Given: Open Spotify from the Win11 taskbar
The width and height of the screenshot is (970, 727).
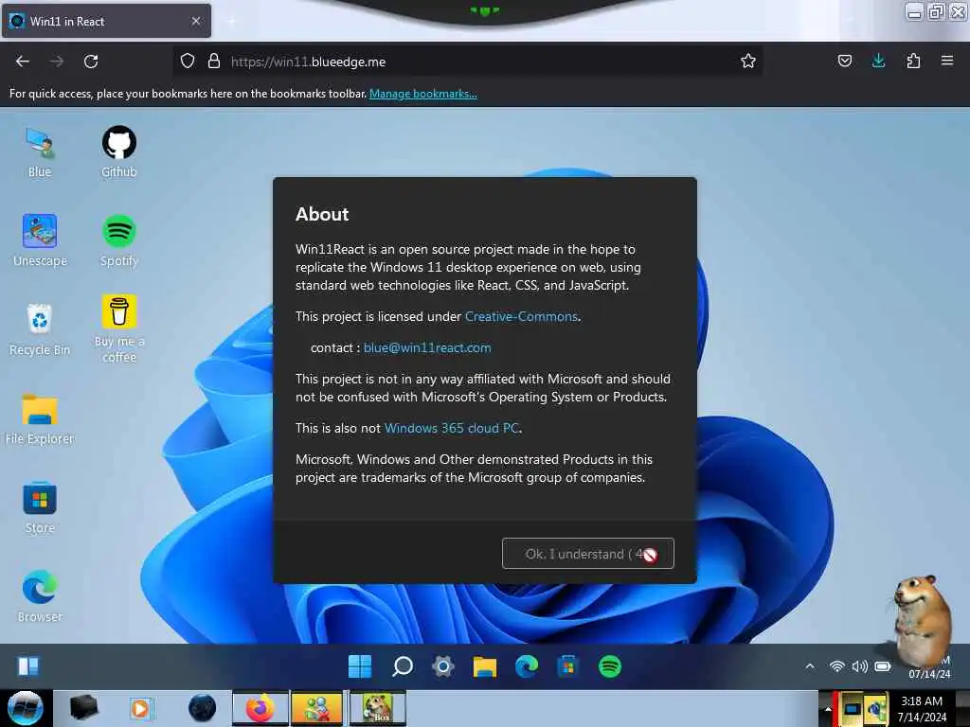Looking at the screenshot, I should point(609,666).
